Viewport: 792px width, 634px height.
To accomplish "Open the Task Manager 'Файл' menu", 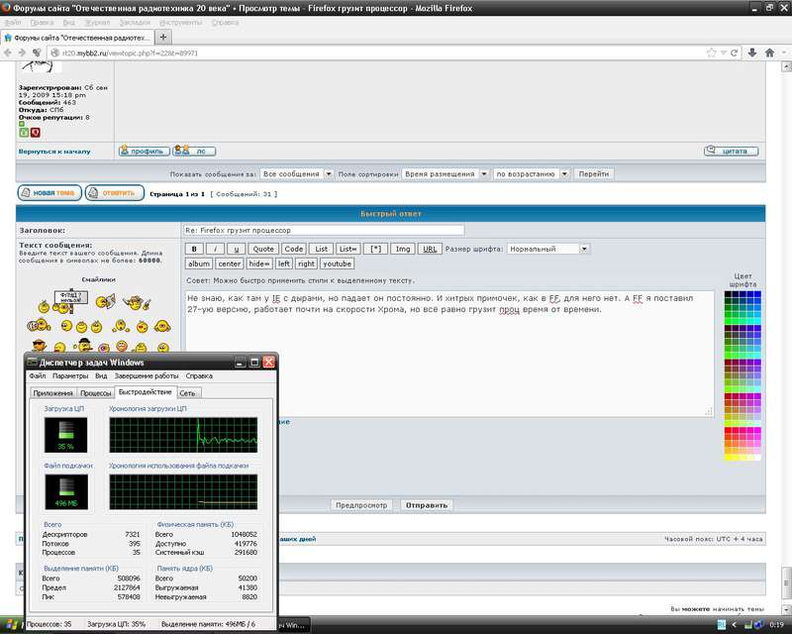I will click(x=38, y=376).
